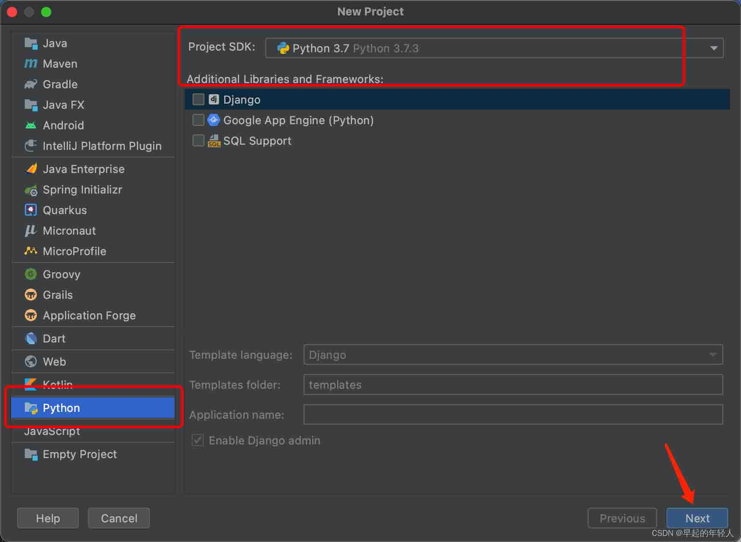Click the green maximize window button
The image size is (741, 542).
46,12
